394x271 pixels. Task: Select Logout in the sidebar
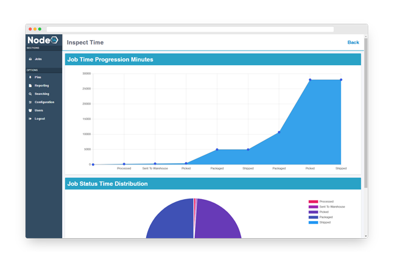pos(40,119)
